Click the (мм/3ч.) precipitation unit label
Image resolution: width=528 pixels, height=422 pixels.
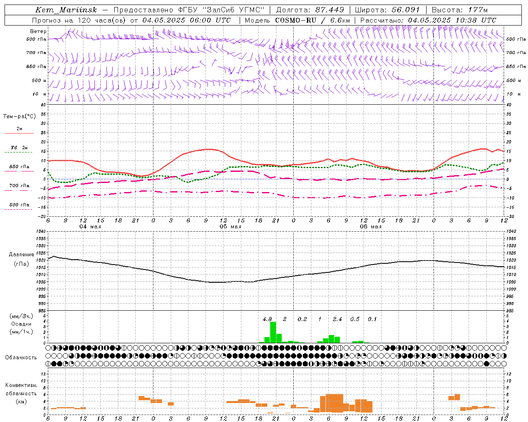click(21, 316)
